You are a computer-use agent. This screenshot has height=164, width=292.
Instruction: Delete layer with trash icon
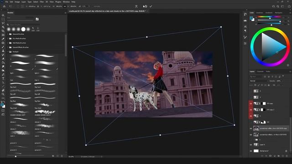tap(287, 156)
